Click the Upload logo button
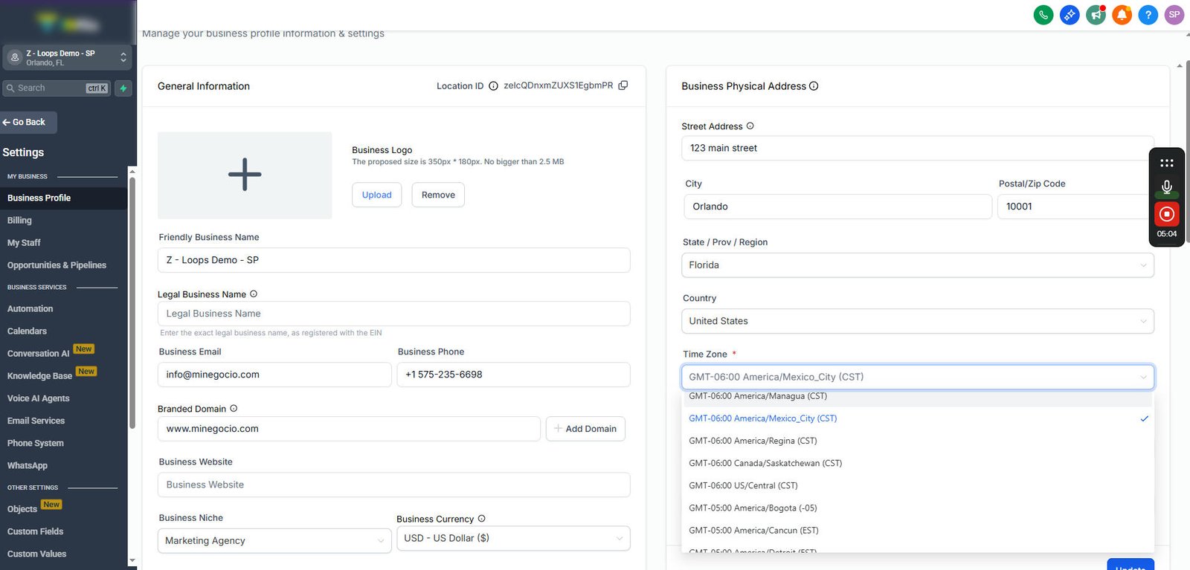Screen dimensions: 1190x570 (376, 195)
